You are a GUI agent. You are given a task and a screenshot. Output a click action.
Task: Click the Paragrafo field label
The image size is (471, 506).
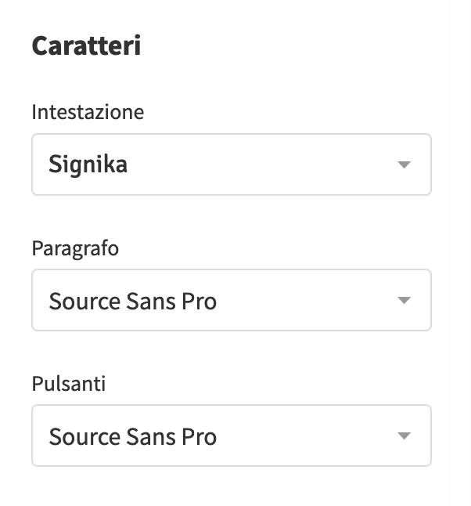pyautogui.click(x=75, y=248)
